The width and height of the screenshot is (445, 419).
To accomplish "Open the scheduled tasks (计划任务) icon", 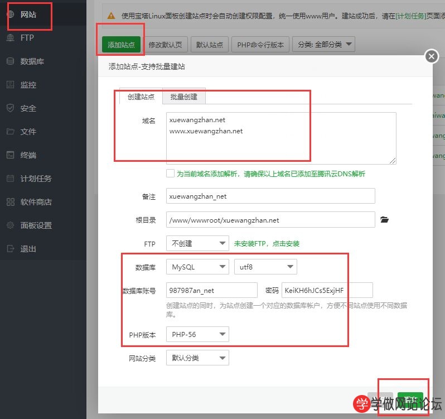I will pyautogui.click(x=11, y=179).
